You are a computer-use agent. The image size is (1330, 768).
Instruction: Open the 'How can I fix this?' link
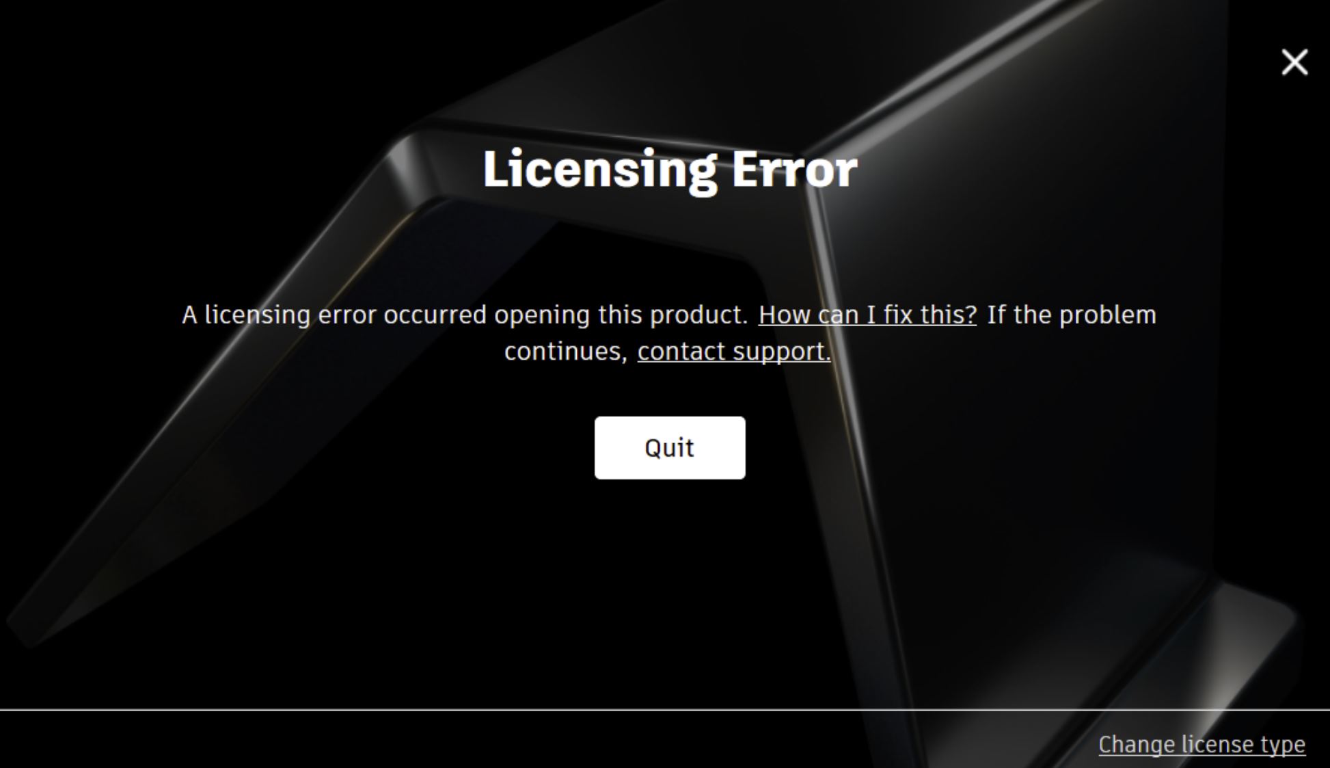(x=867, y=315)
